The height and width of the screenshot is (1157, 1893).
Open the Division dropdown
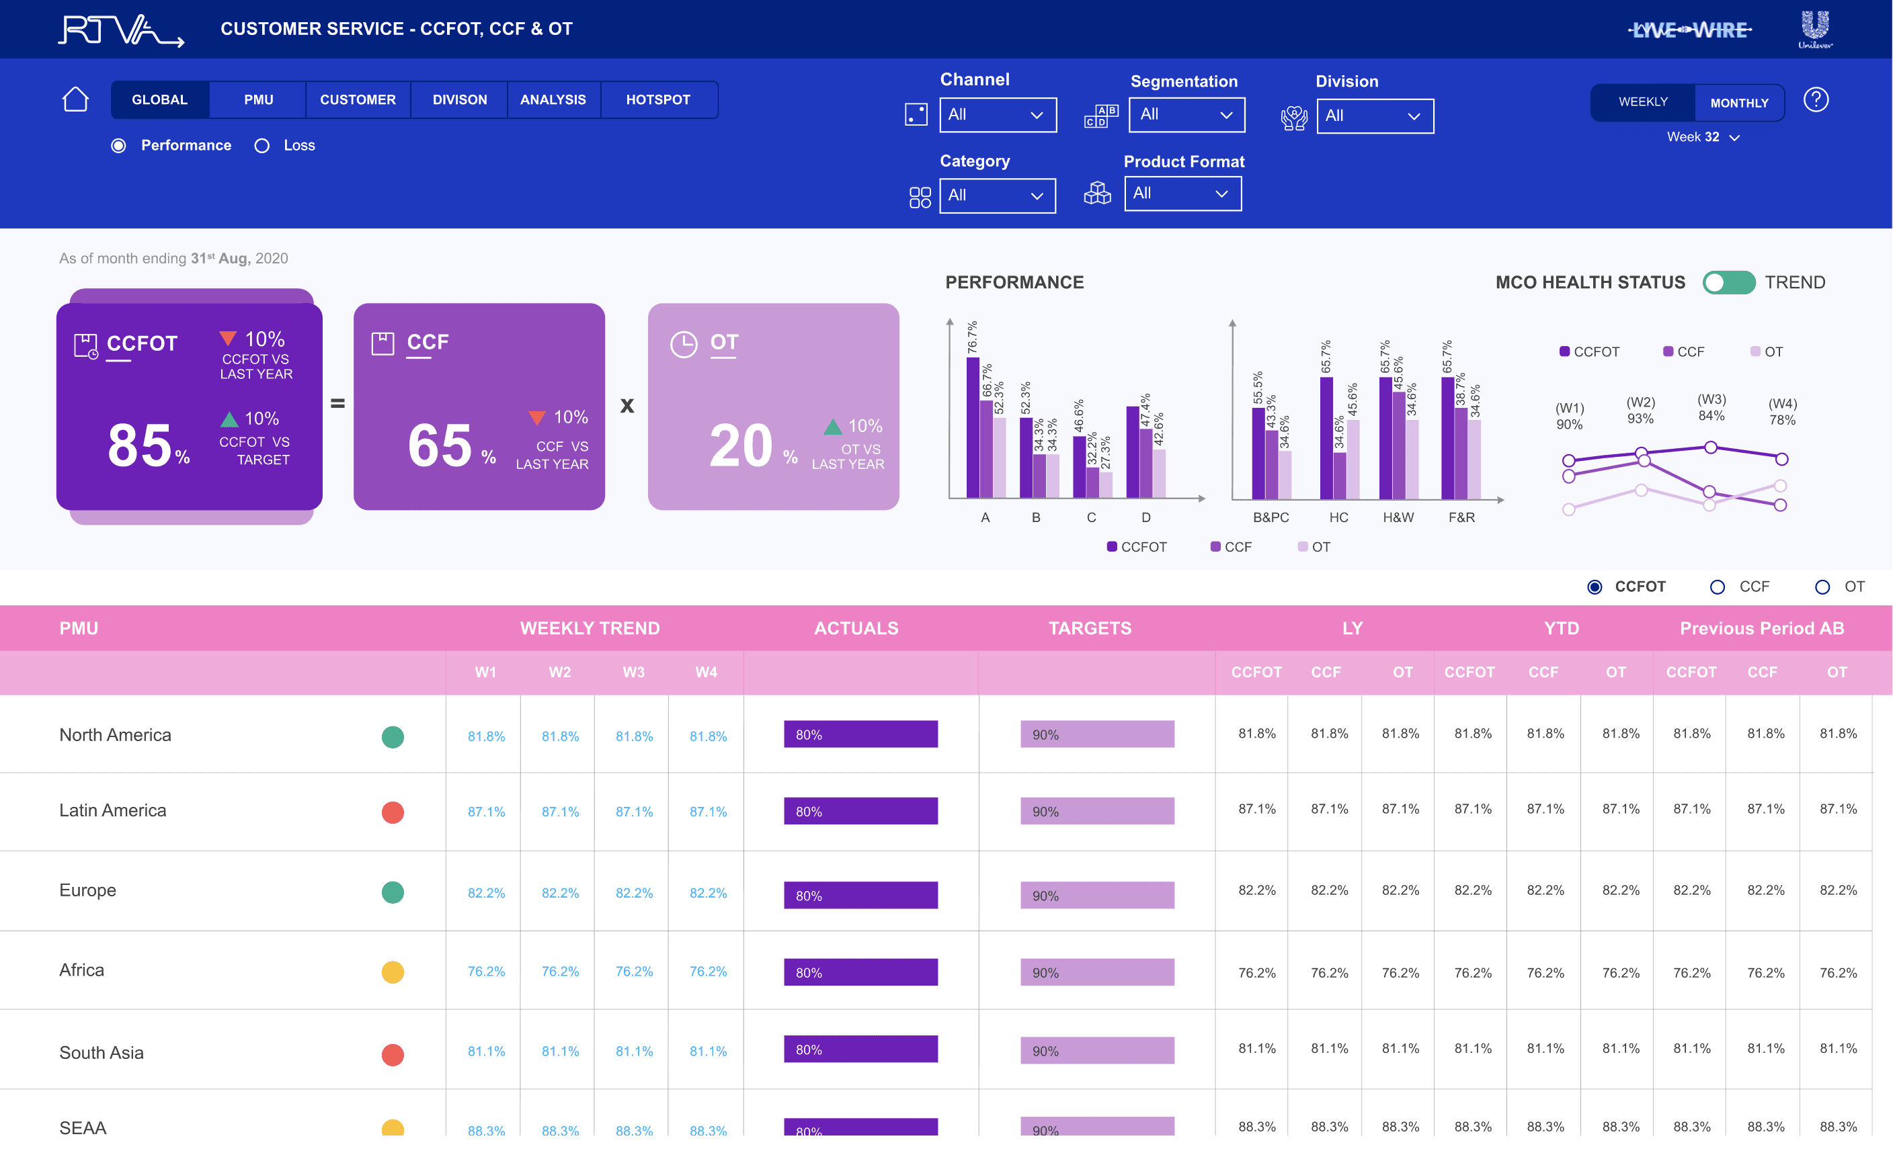tap(1375, 116)
